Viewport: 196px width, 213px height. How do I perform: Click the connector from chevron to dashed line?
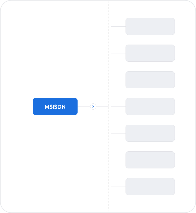[102, 106]
